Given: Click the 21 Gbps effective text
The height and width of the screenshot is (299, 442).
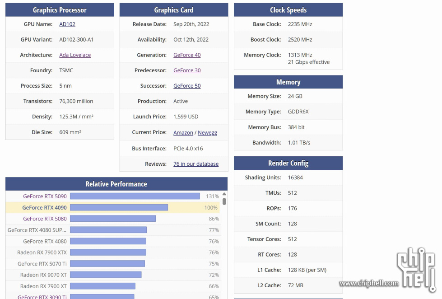Looking at the screenshot, I should tap(309, 62).
